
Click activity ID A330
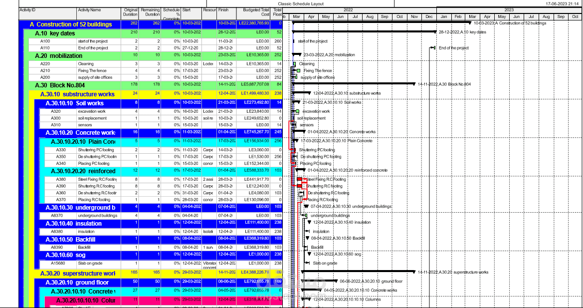click(x=61, y=150)
